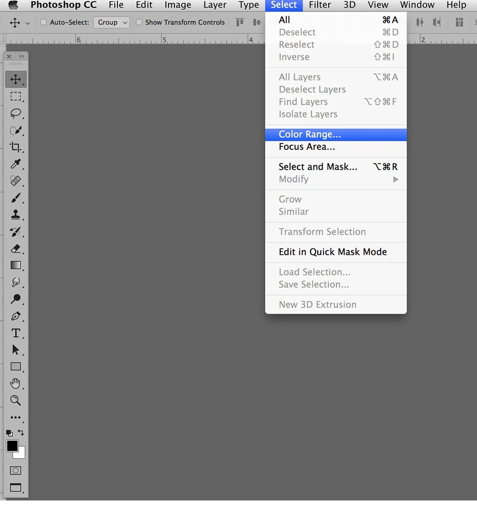Open the Photoshop CC application menu
The image size is (477, 523).
click(x=64, y=5)
